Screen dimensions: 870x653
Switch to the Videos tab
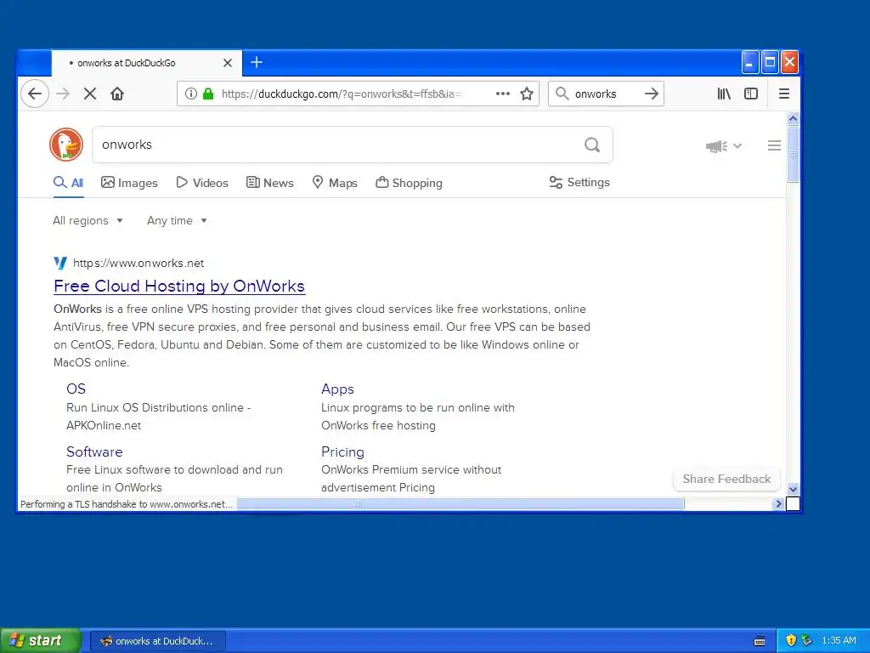(x=202, y=183)
